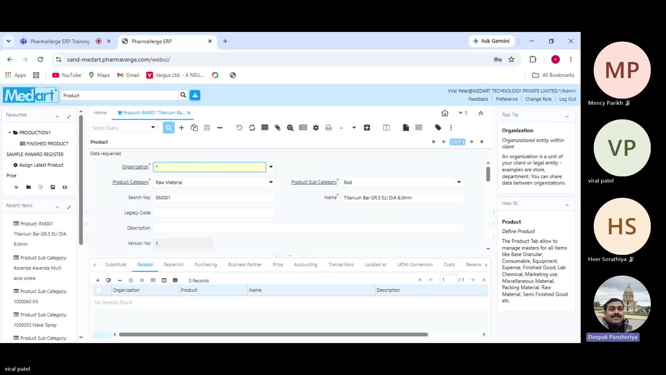Switch to the Substitute tab

tap(116, 265)
